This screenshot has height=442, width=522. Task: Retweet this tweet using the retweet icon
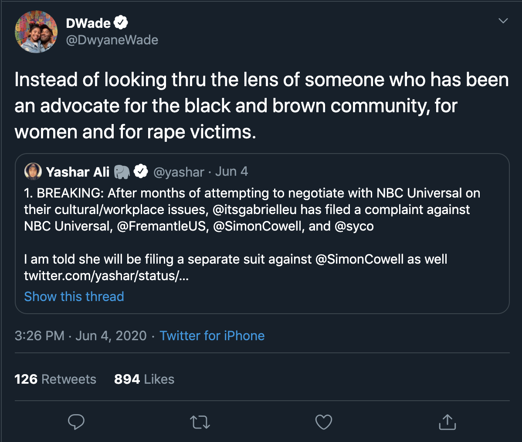pos(200,422)
